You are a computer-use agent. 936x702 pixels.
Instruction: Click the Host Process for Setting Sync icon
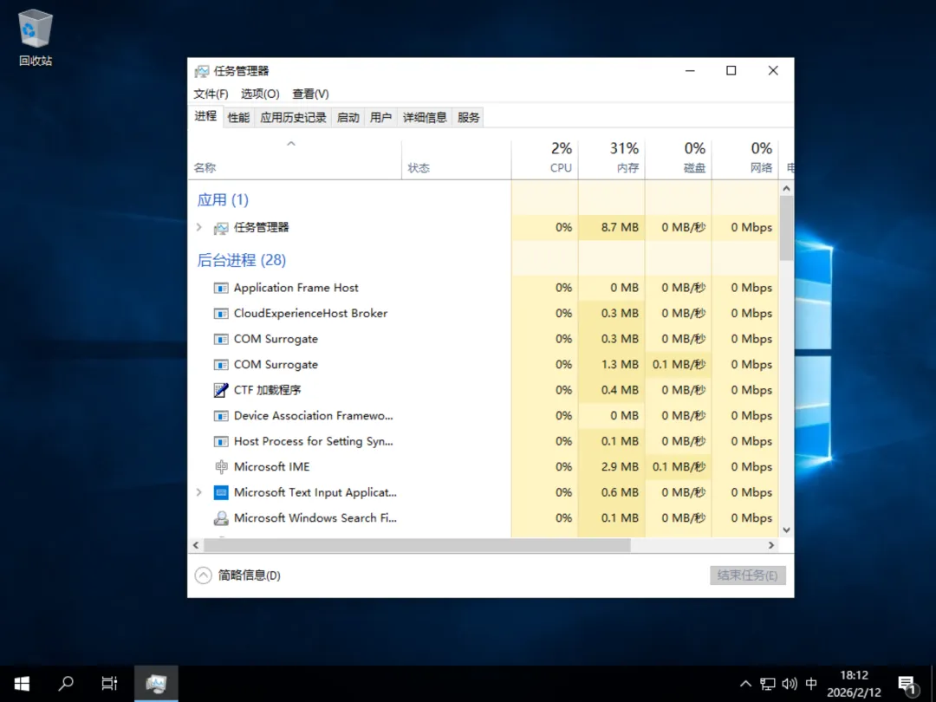[x=221, y=442]
